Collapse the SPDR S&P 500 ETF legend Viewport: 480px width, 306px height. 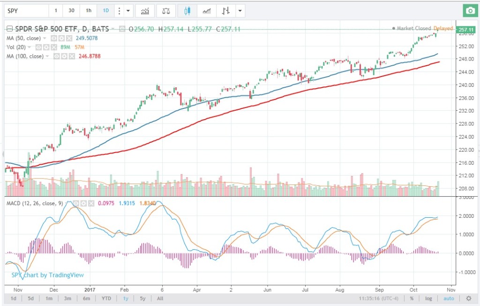[9, 29]
